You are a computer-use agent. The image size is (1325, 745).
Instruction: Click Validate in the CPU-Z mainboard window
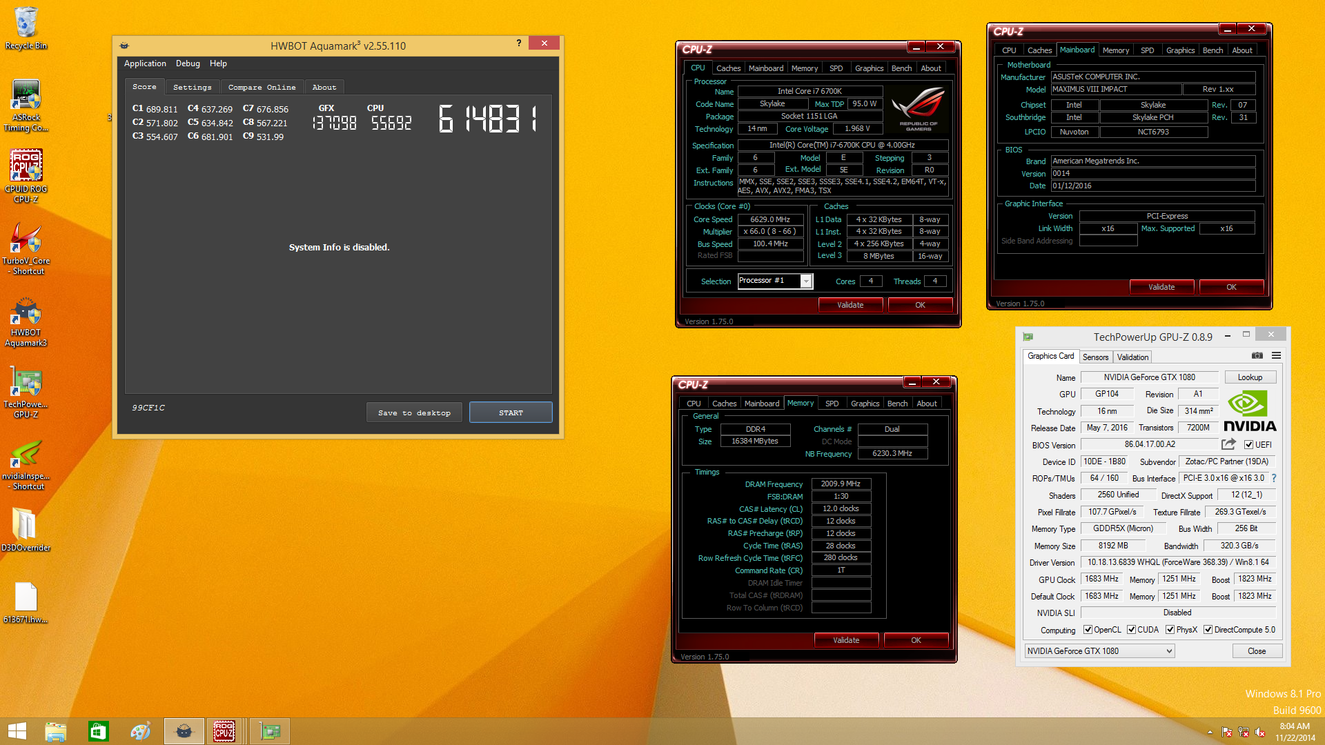[1161, 287]
